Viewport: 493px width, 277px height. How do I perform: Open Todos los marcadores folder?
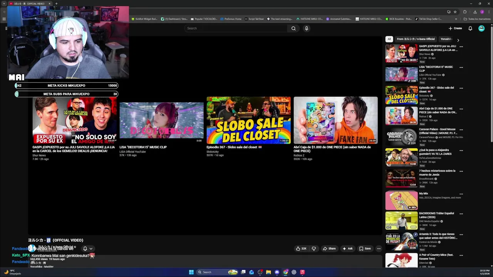pos(477,19)
